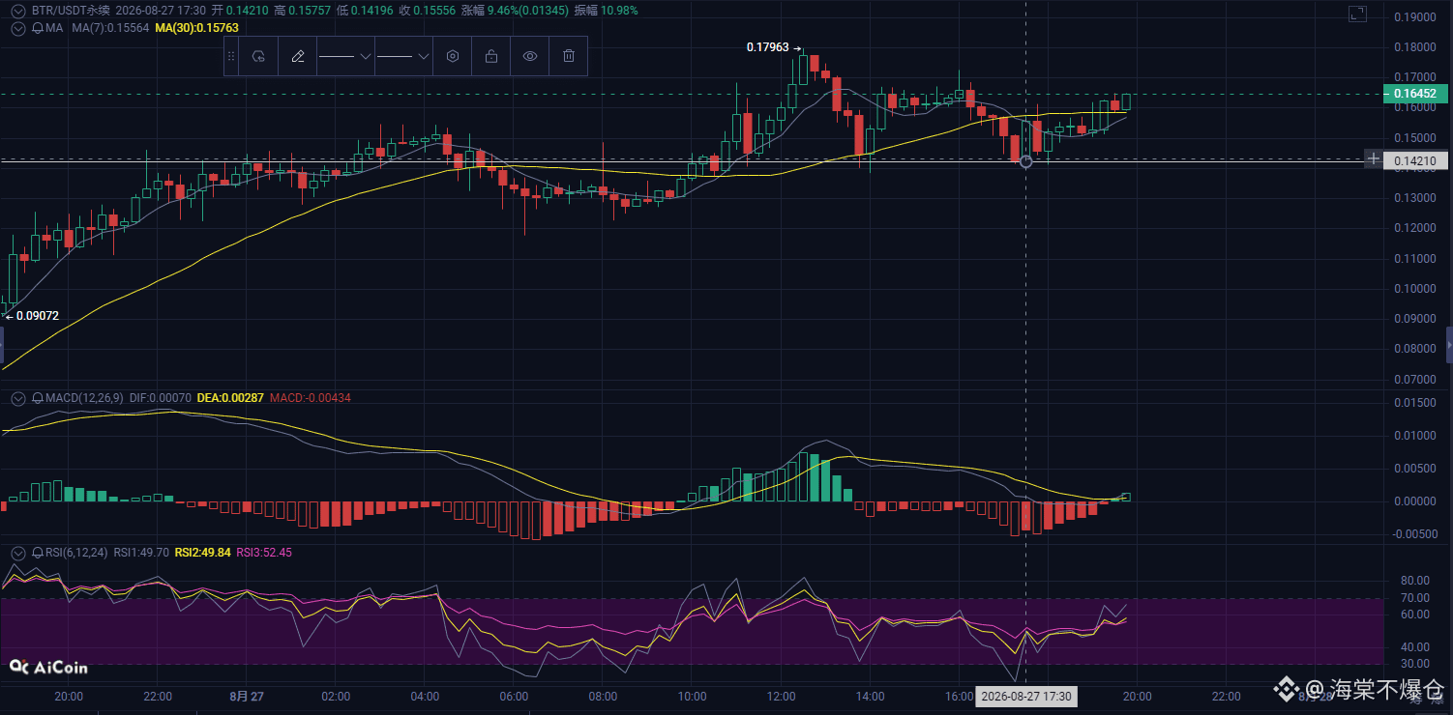Viewport: 1453px width, 715px height.
Task: Open the first line style dropdown
Action: (x=344, y=57)
